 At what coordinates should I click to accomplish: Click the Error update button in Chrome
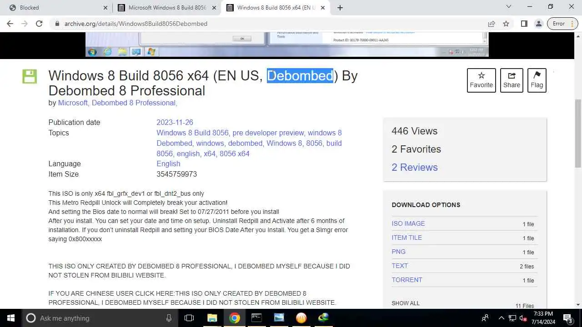562,24
